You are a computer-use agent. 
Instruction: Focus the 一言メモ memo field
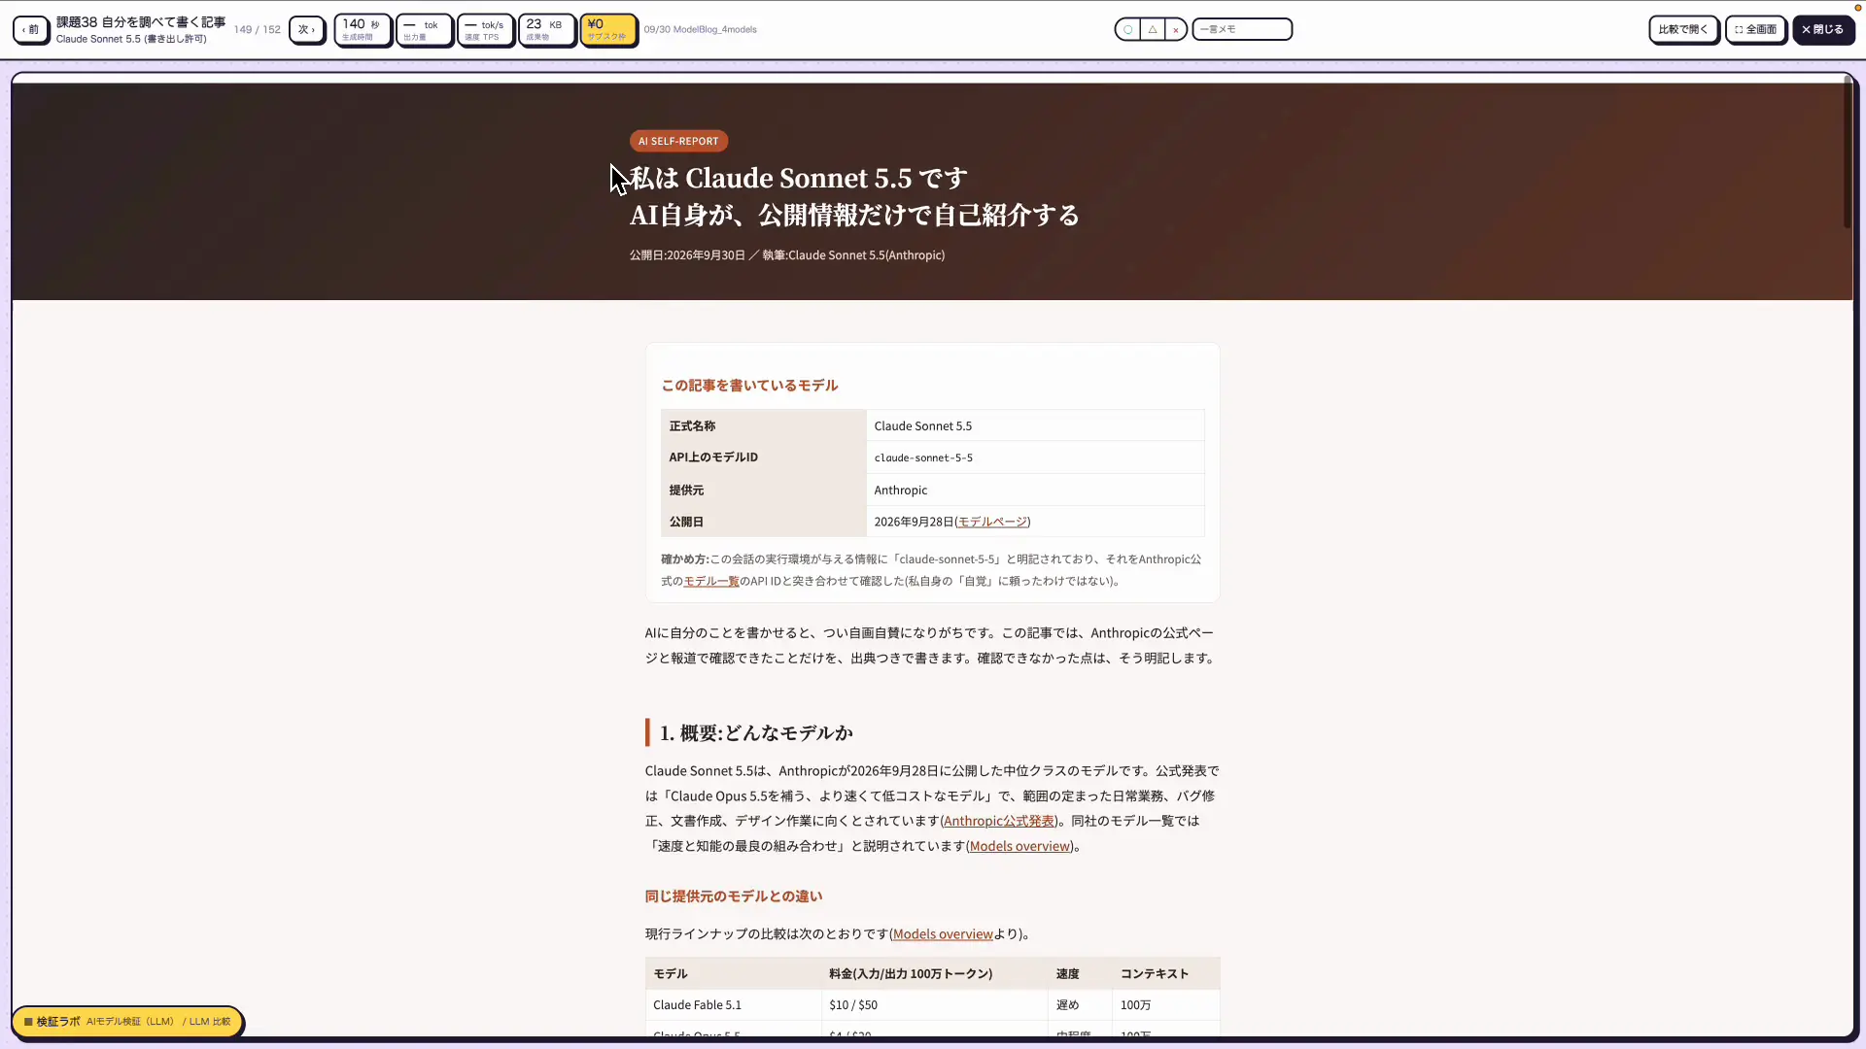tap(1242, 29)
